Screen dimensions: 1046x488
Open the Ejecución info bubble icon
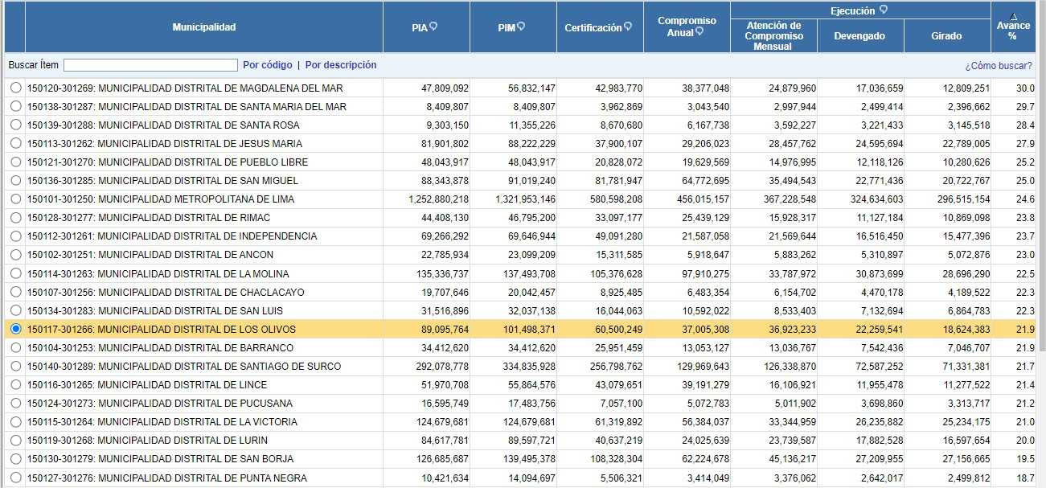pyautogui.click(x=883, y=10)
